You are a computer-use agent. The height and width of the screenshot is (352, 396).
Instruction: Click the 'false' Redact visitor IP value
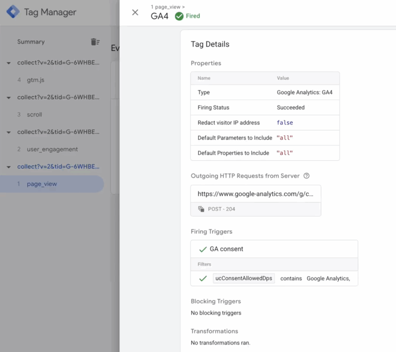(x=285, y=123)
